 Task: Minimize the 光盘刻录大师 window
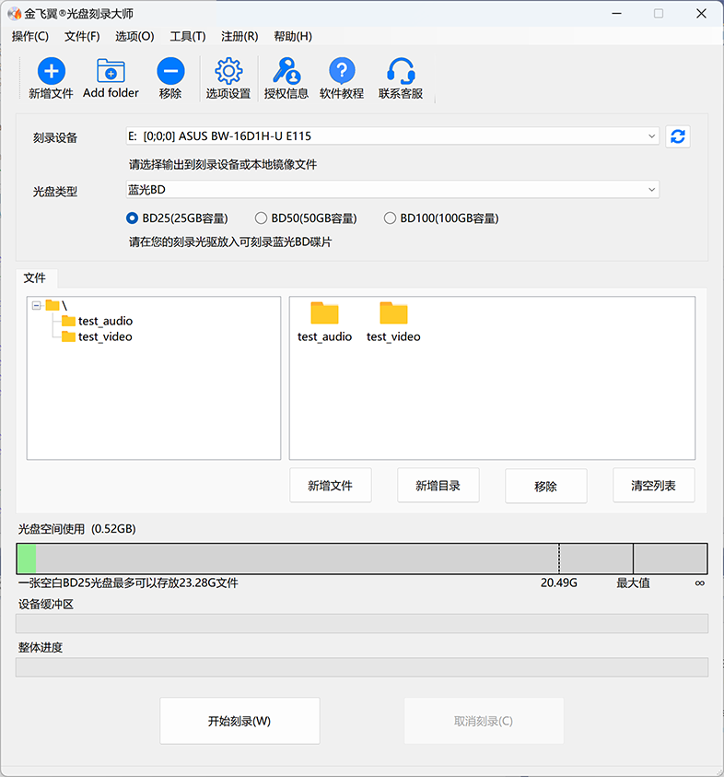[x=616, y=14]
